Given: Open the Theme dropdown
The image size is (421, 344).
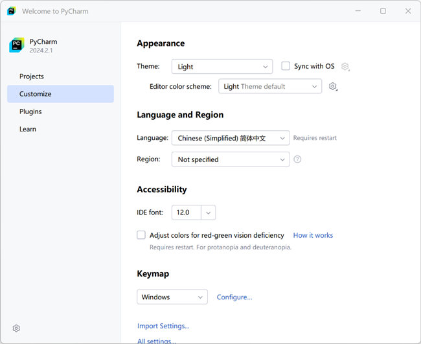Looking at the screenshot, I should 222,66.
